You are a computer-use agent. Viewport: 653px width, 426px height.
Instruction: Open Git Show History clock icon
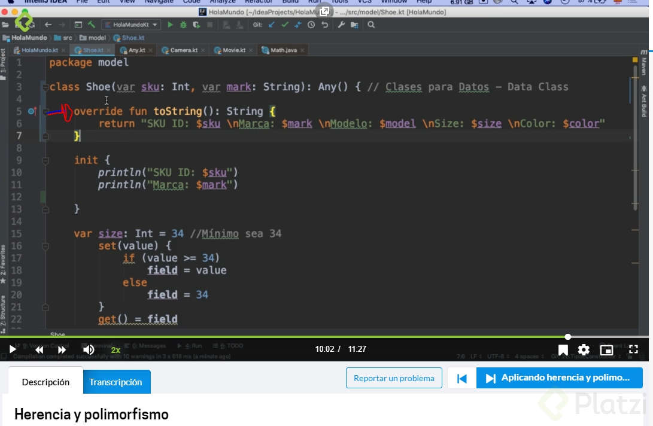[311, 25]
